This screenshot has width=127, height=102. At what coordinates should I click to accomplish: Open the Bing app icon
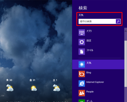(82, 74)
